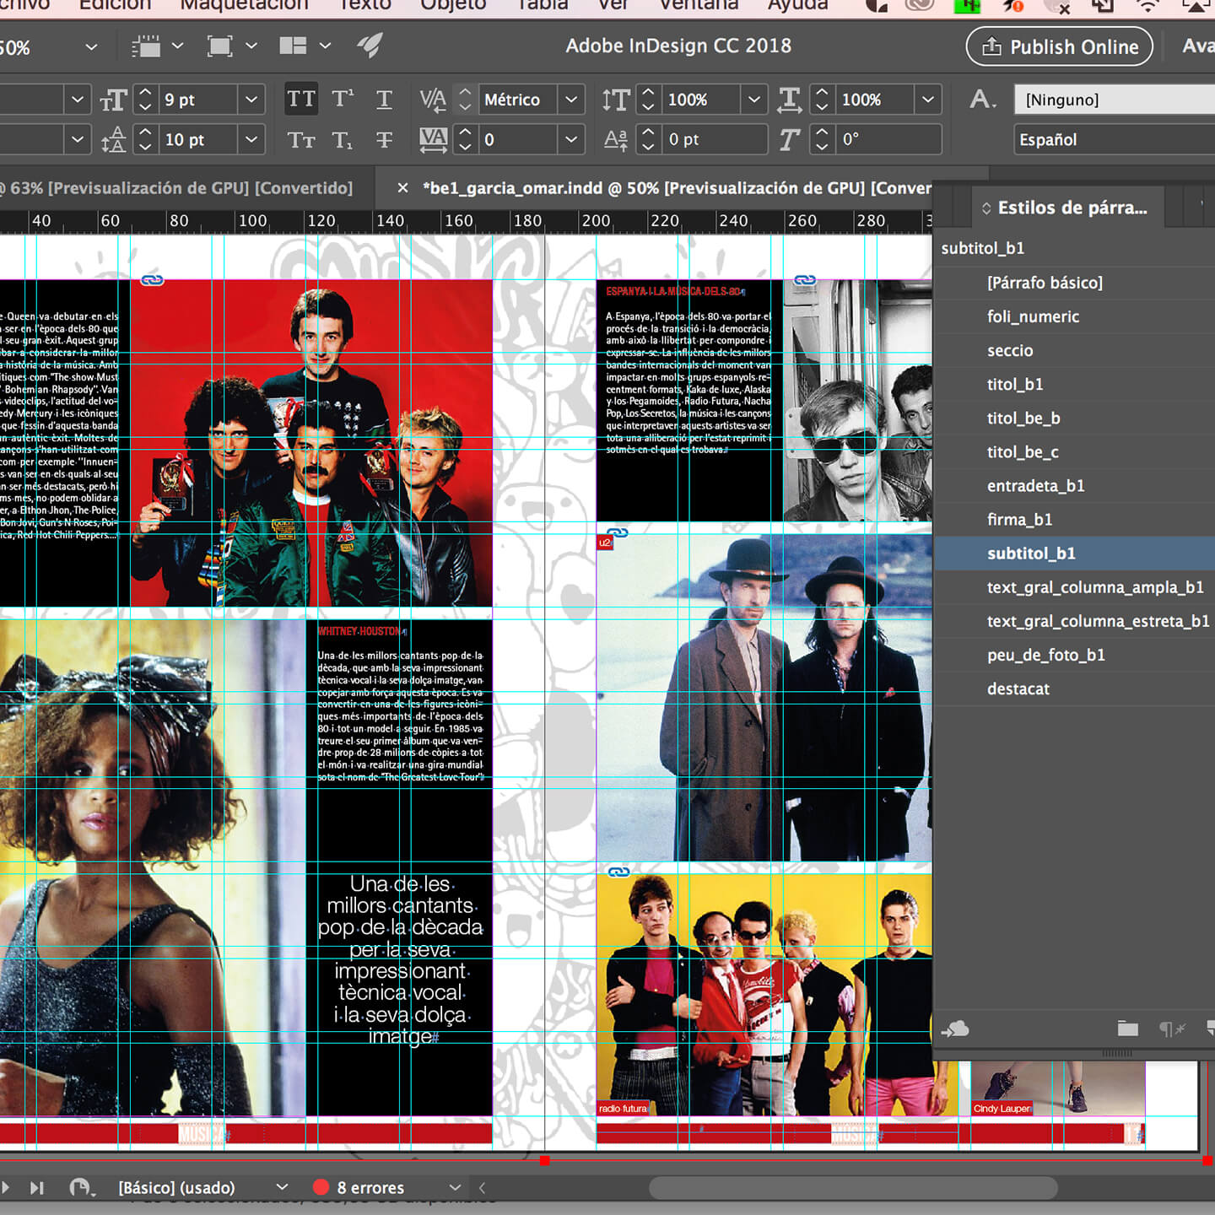1215x1215 pixels.
Task: Click the CC Libraries cloud icon
Action: pos(954,1029)
